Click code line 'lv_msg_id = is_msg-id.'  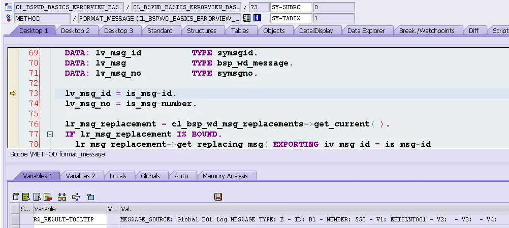pos(121,94)
